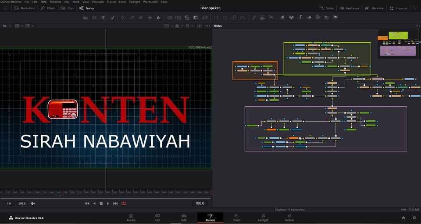Mute the viewer audio
Image resolution: width=421 pixels, height=224 pixels.
tap(33, 203)
